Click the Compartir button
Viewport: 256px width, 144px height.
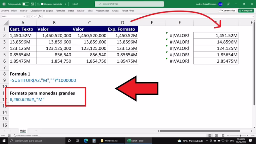coord(246,11)
